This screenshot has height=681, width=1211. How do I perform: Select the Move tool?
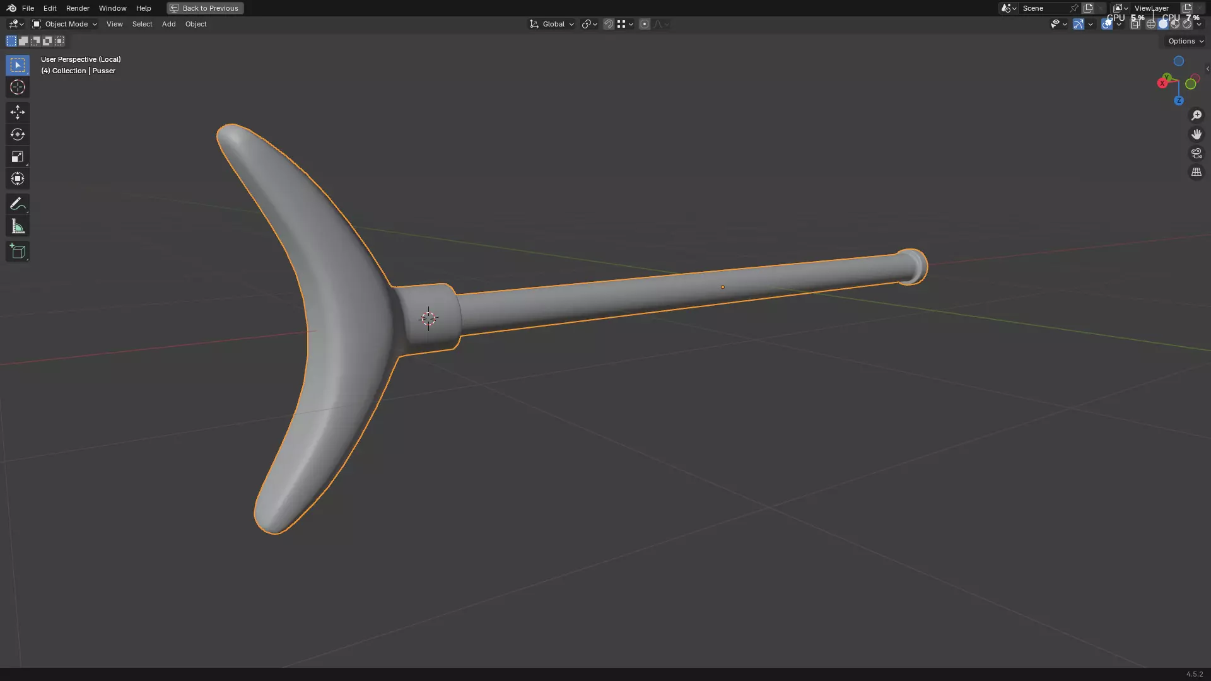[x=18, y=112]
